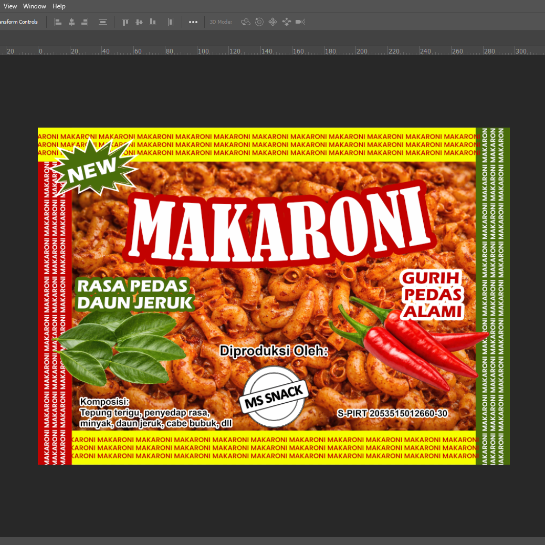Click Align vertical centers icon
545x545 pixels.
pos(139,22)
